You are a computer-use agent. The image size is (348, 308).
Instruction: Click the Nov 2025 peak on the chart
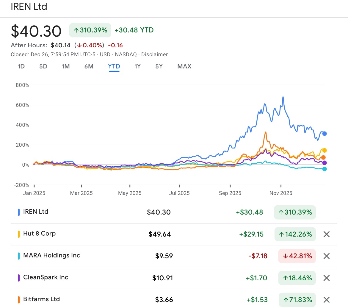tap(282, 97)
